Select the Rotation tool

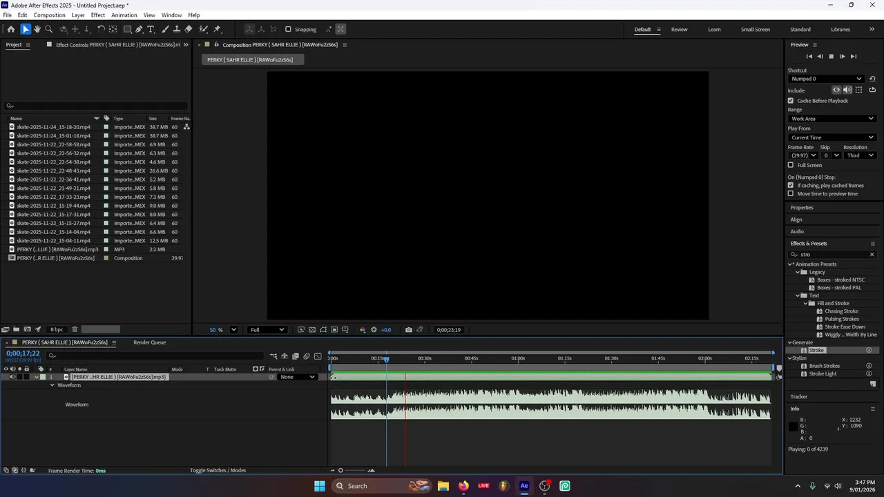click(x=101, y=29)
